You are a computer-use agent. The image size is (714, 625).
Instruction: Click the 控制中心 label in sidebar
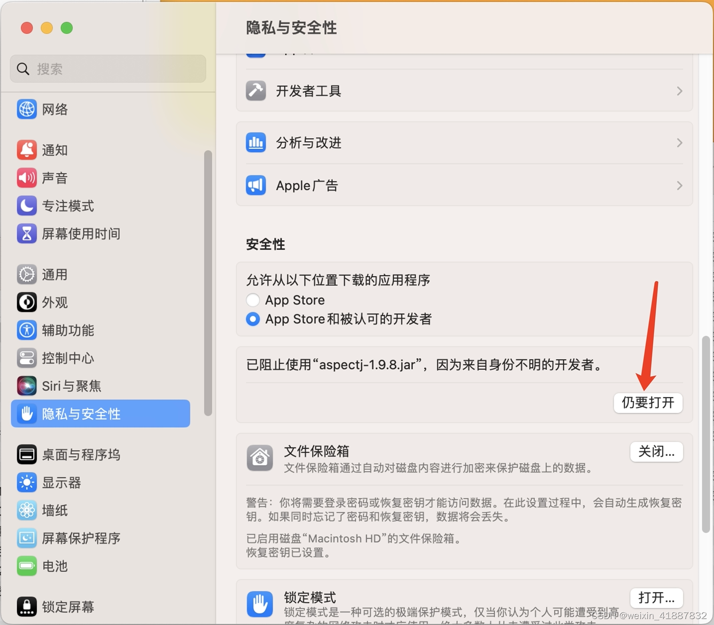pos(68,358)
